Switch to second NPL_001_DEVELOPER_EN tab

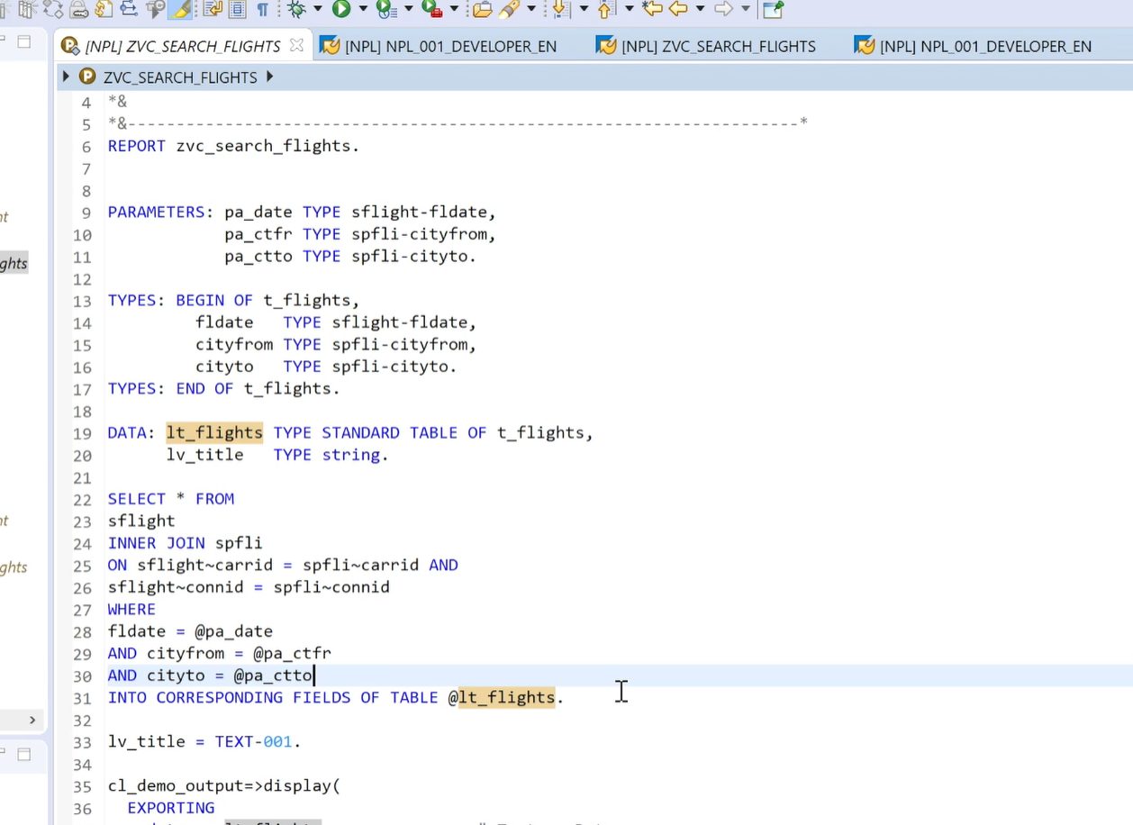[x=984, y=46]
